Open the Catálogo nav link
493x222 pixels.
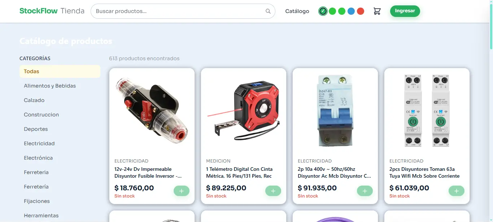297,11
